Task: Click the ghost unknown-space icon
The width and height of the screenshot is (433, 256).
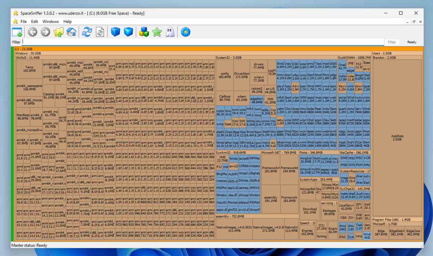Action: coord(170,32)
